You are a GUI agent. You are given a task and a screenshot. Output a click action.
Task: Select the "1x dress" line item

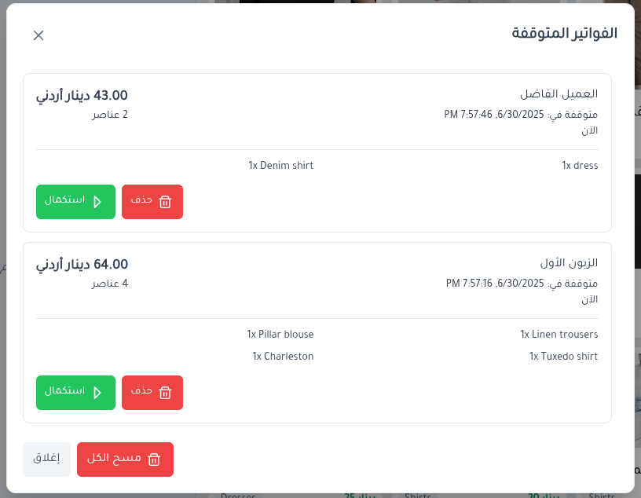(x=580, y=166)
